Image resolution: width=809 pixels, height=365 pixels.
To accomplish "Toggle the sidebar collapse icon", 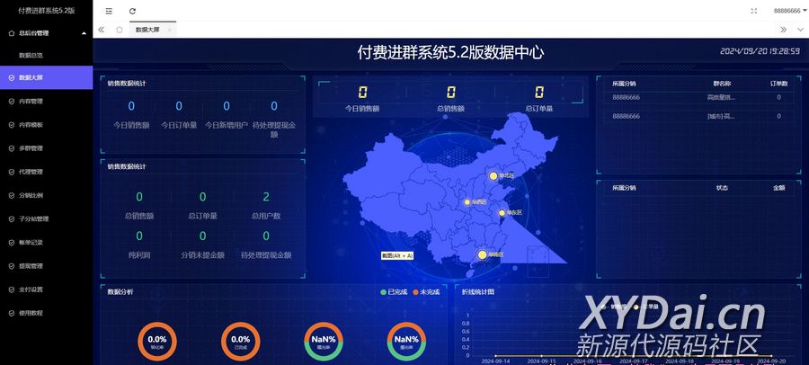I will click(x=109, y=11).
